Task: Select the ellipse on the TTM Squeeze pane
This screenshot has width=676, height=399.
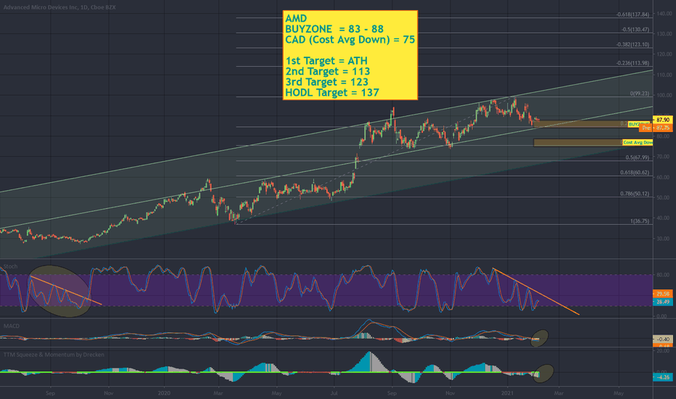Action: pos(544,374)
